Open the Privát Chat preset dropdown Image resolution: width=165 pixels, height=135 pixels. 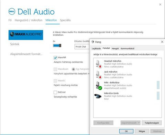tap(82, 47)
